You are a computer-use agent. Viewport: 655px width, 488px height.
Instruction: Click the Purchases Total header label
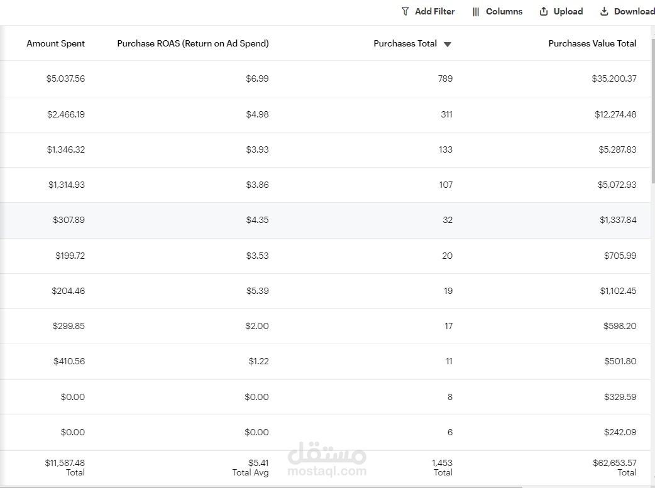(405, 43)
